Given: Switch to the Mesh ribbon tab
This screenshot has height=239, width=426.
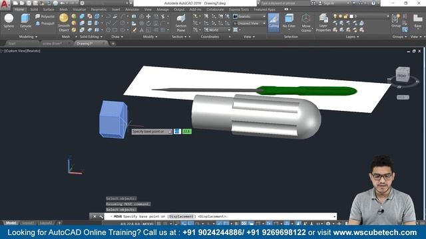Looking at the screenshot, I should 64,9.
